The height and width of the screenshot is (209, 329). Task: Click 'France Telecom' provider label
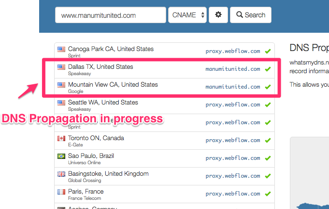click(x=85, y=198)
